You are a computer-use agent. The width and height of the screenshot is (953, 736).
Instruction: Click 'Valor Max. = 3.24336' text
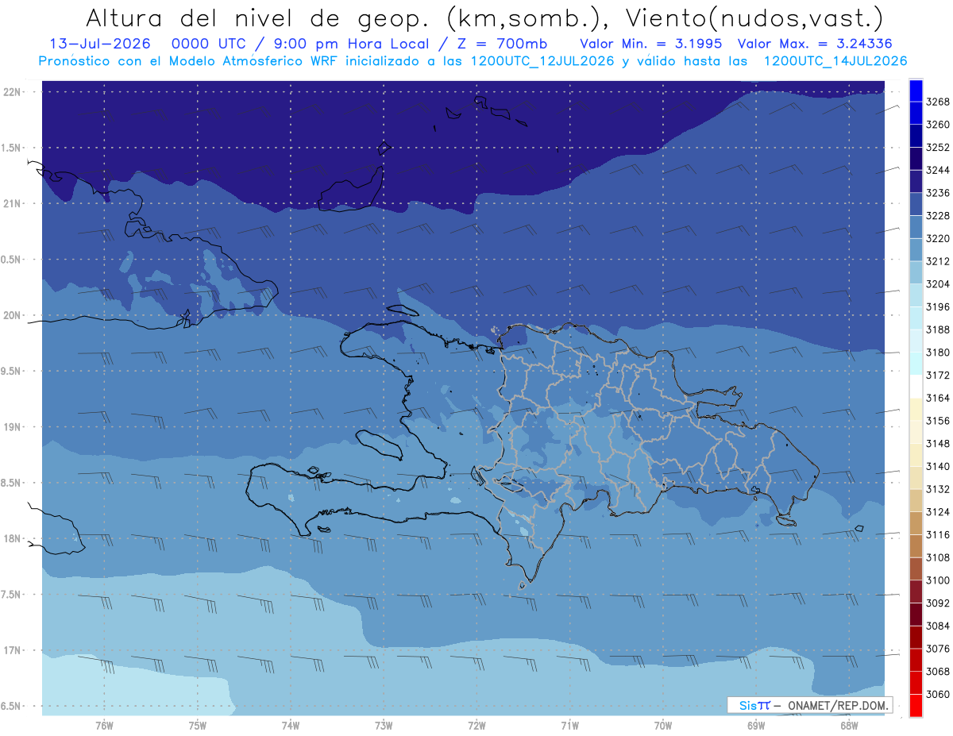click(x=816, y=44)
